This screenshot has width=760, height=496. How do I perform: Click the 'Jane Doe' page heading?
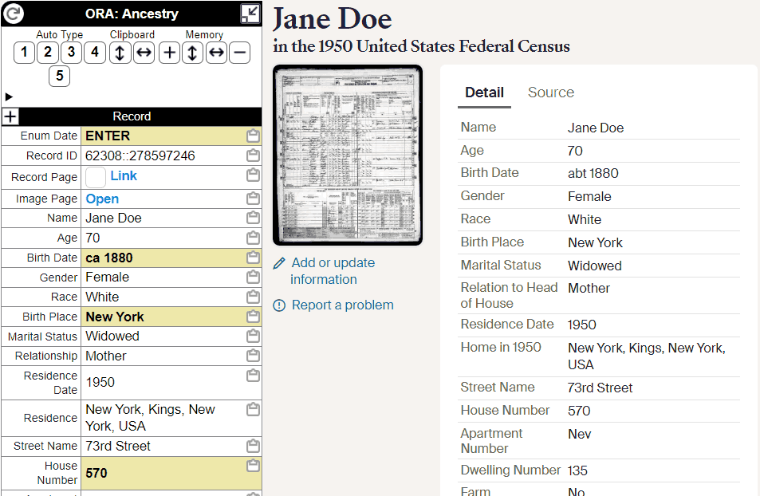coord(333,19)
